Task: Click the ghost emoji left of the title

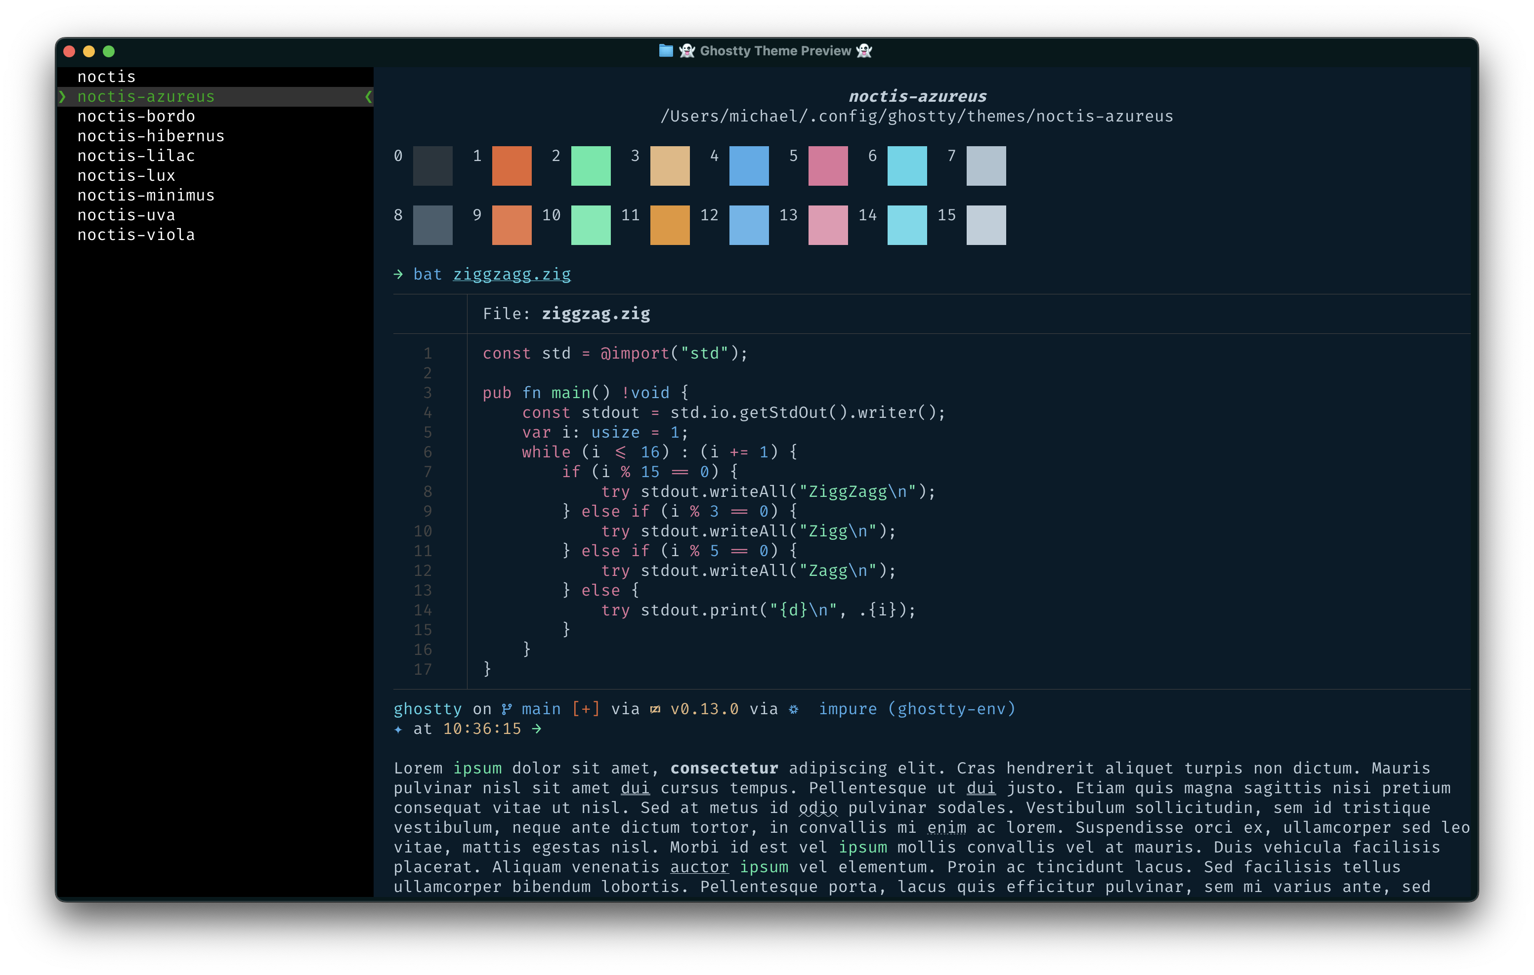Action: tap(687, 50)
